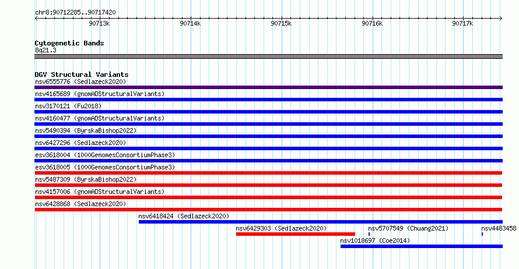Viewport: 519px width, 269px height.
Task: Select the red bar under esv3618005
Action: (x=268, y=173)
